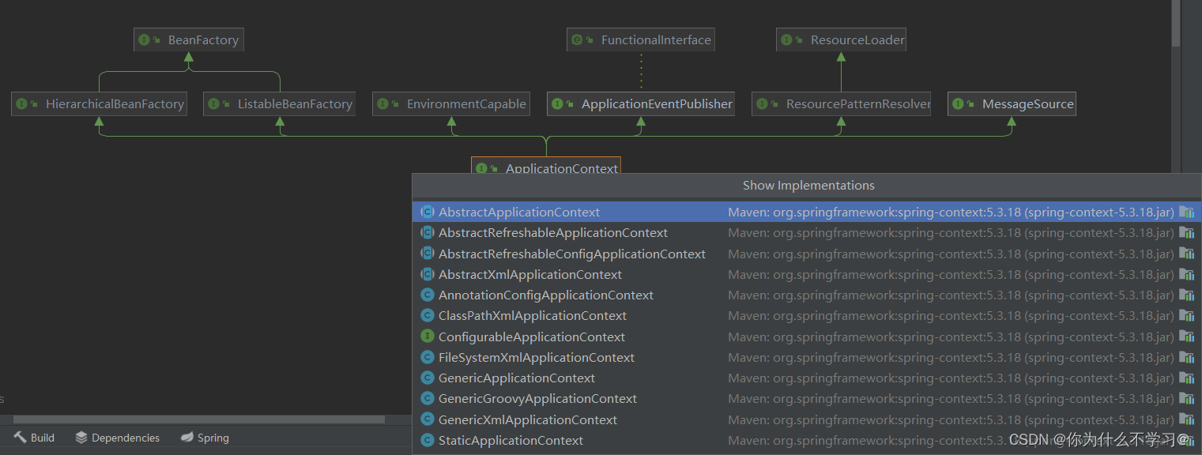This screenshot has height=455, width=1202.
Task: Open the Spring tool window tab
Action: pyautogui.click(x=205, y=438)
